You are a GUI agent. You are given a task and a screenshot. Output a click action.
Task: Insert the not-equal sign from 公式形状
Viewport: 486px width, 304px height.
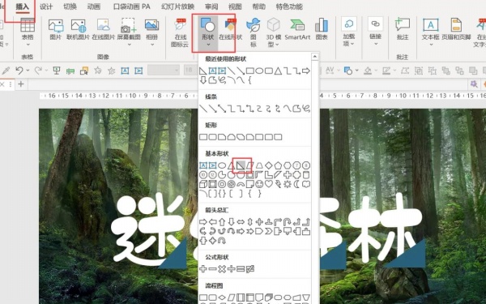pyautogui.click(x=249, y=269)
